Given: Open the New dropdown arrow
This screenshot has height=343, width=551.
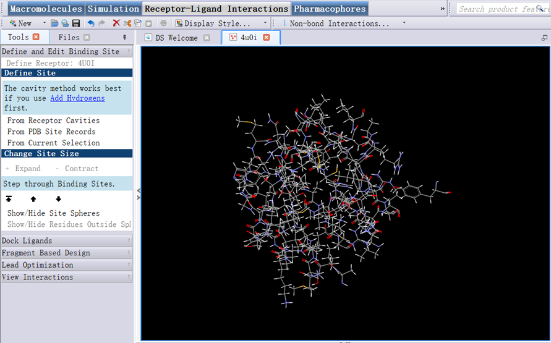Looking at the screenshot, I should tap(44, 23).
